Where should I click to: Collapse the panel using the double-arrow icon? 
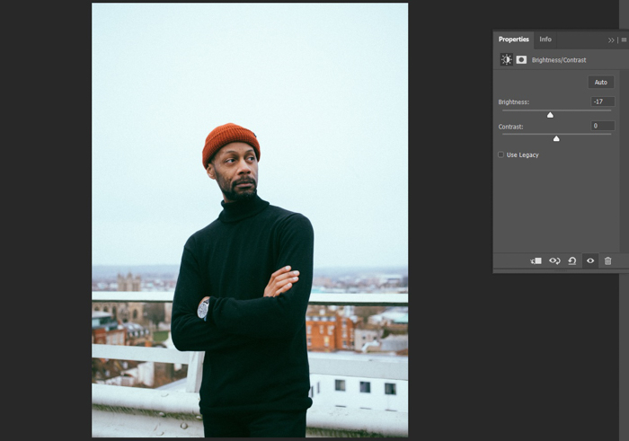[611, 40]
